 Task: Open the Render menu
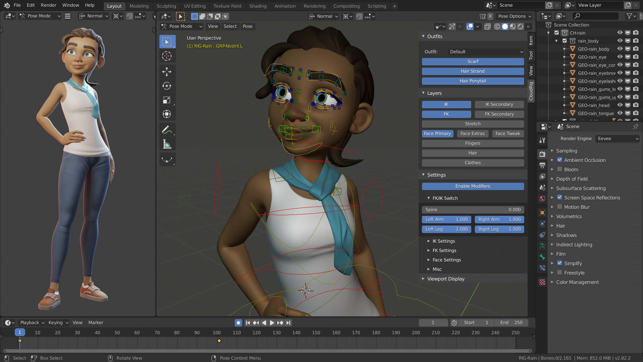point(48,5)
